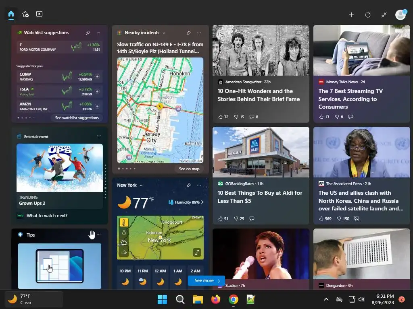Screen dimensions: 413x309
Task: Open the Grown Ups 2 trending poster
Action: pos(60,168)
